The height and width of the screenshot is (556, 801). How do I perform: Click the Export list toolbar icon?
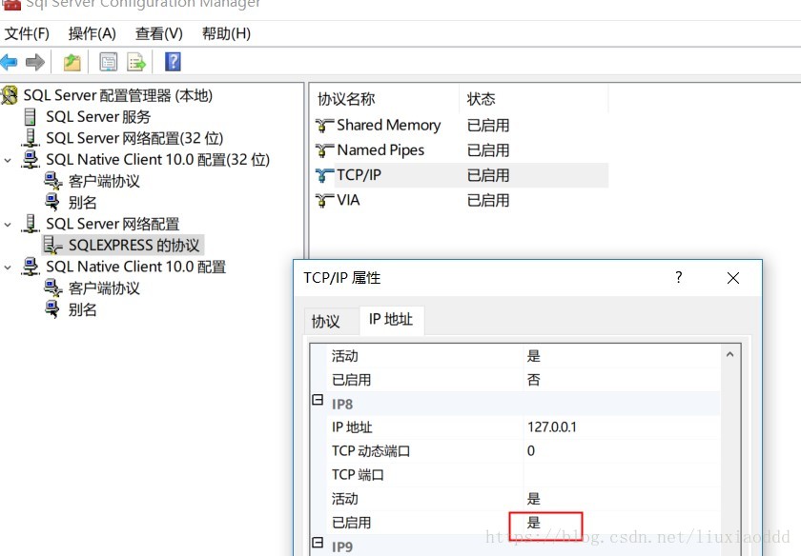[x=136, y=62]
